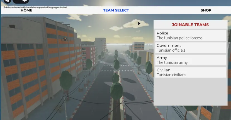This screenshot has height=120, width=231.
Task: Open the Roblox logo menu button
Action: (x=7, y=1)
